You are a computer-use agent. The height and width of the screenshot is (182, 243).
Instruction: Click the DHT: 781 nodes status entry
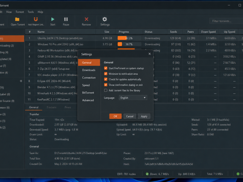click(126, 174)
